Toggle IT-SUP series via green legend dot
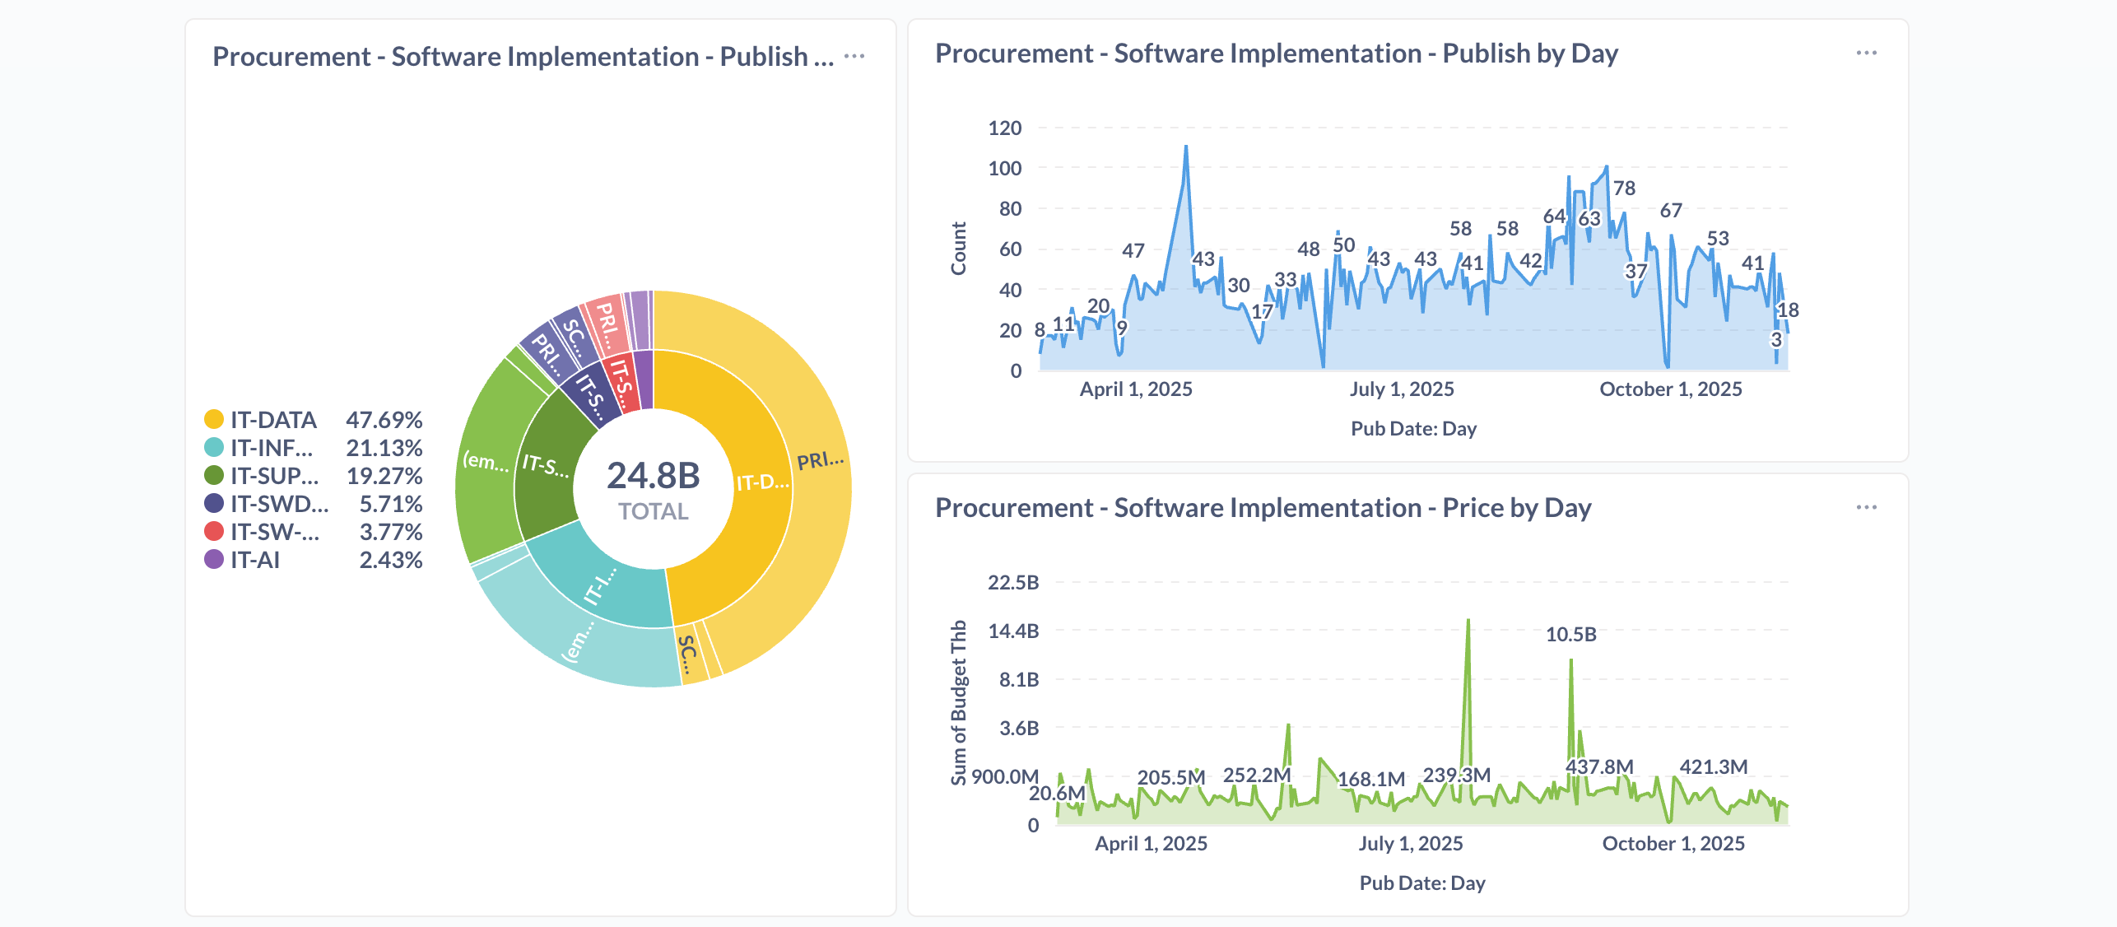Viewport: 2117px width, 927px height. tap(214, 476)
